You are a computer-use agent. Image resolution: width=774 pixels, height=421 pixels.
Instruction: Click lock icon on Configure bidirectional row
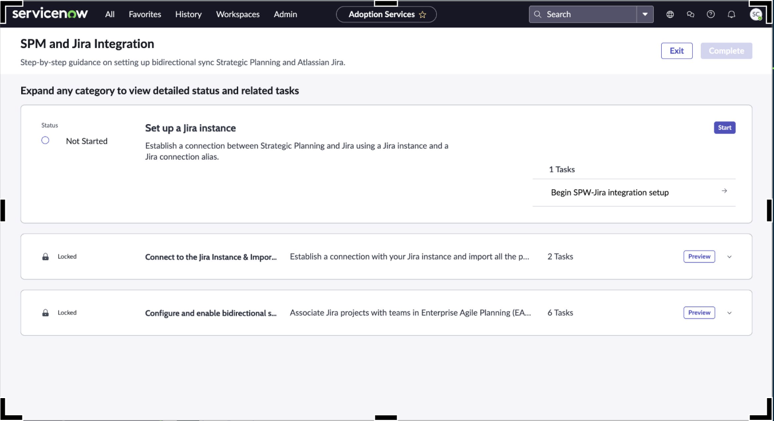click(45, 313)
